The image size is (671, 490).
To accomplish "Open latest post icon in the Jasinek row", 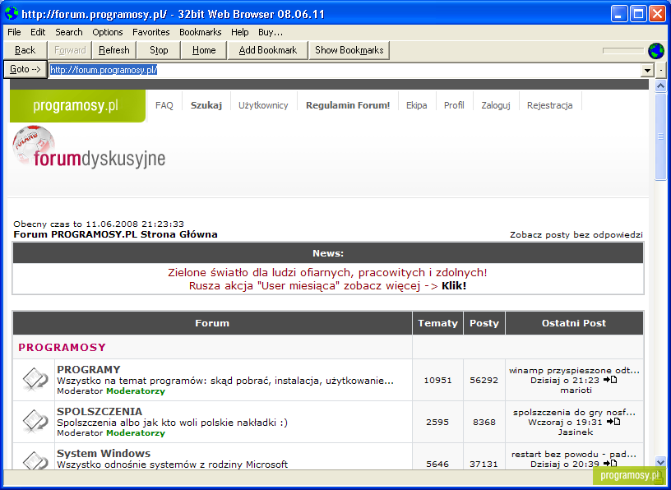I will point(613,422).
